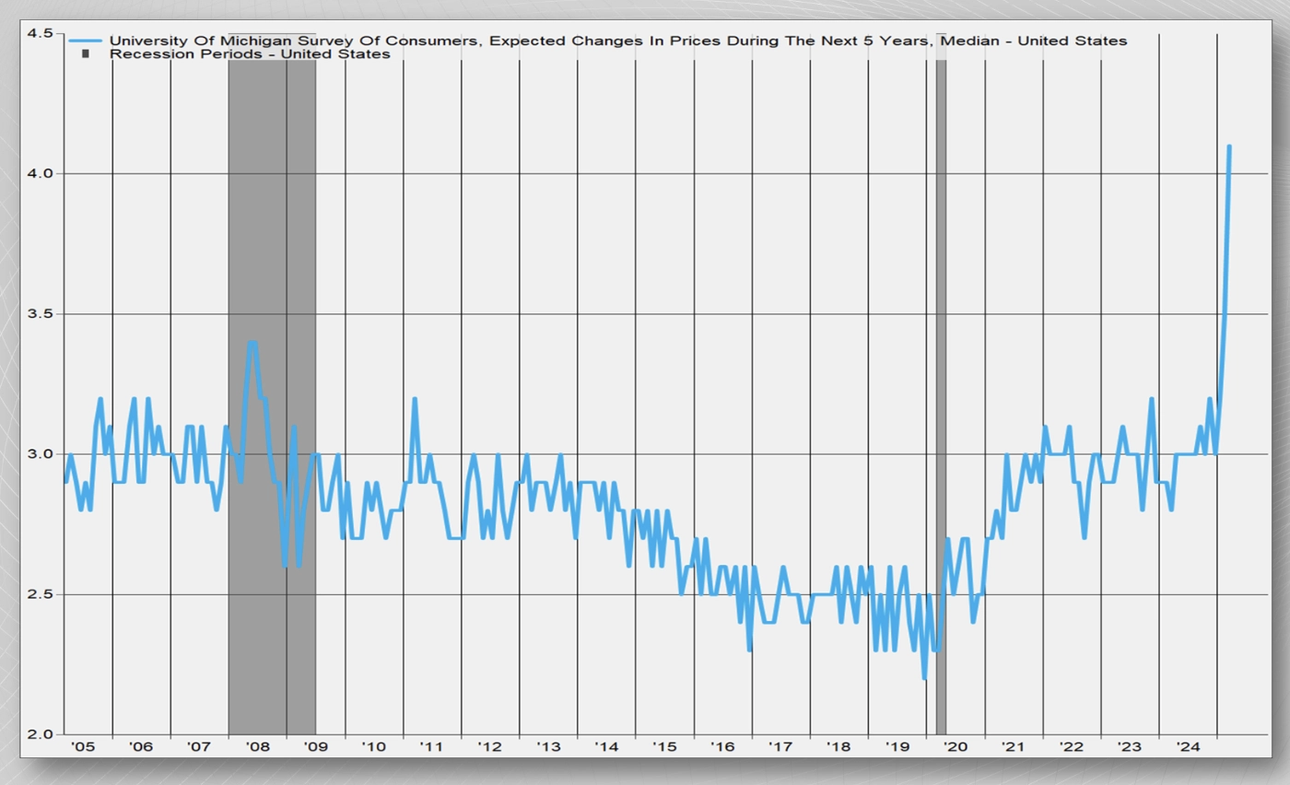Click the '23 x-axis year label

[x=1129, y=747]
